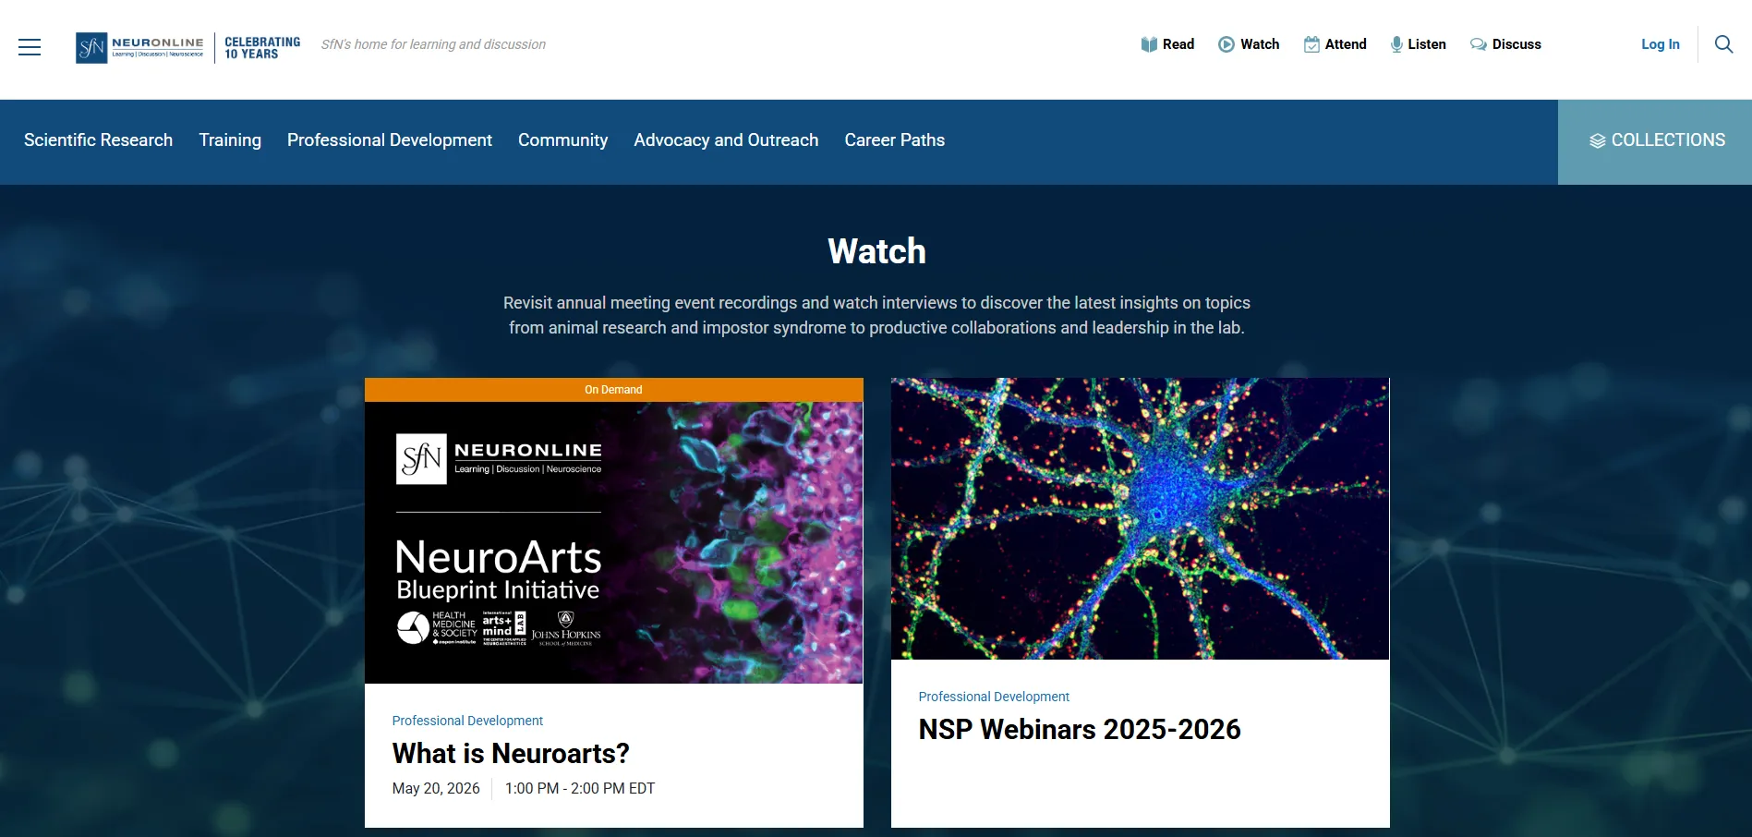Click the Read book icon
Image resolution: width=1752 pixels, height=837 pixels.
pyautogui.click(x=1149, y=44)
